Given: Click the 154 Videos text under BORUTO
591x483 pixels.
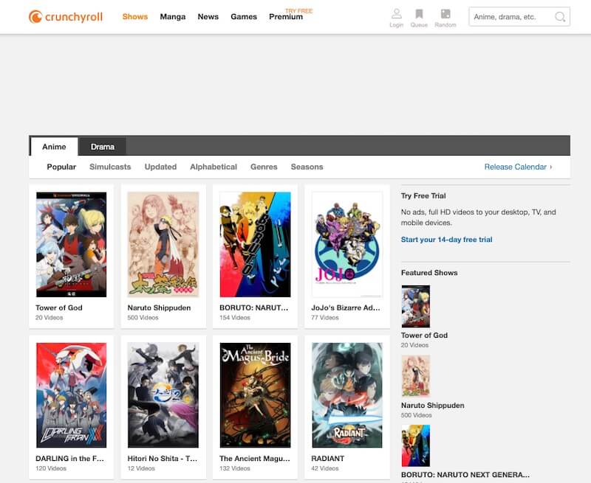Looking at the screenshot, I should click(x=235, y=318).
